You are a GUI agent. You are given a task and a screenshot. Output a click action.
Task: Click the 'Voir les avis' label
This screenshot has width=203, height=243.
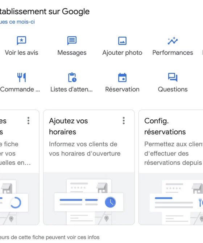(21, 53)
